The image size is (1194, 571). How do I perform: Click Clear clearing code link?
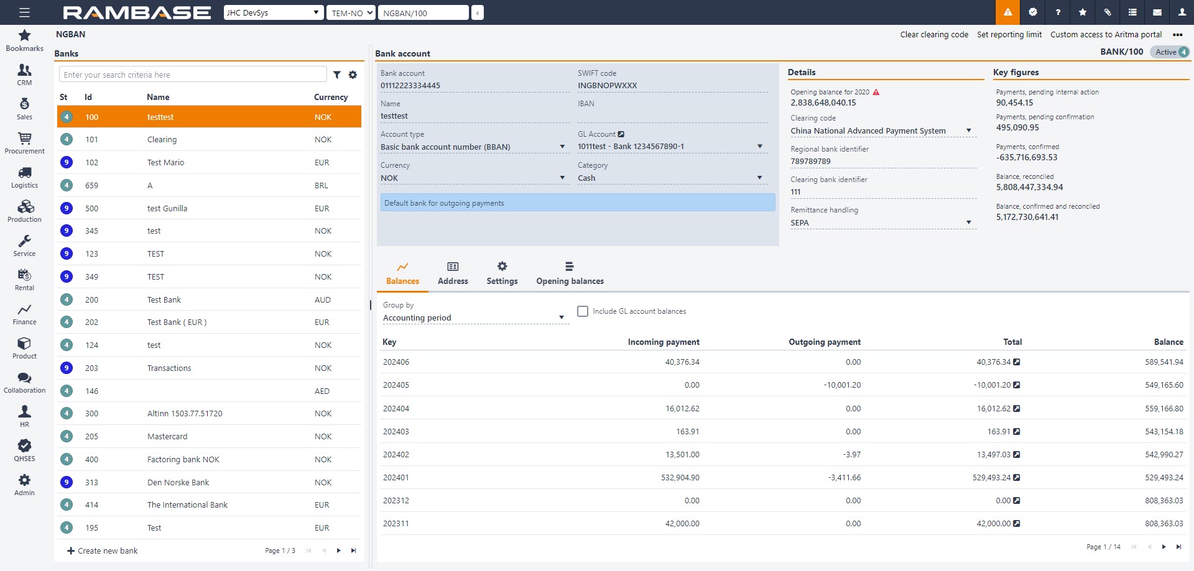pos(933,35)
